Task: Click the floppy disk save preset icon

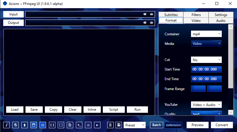Action: click(119, 125)
